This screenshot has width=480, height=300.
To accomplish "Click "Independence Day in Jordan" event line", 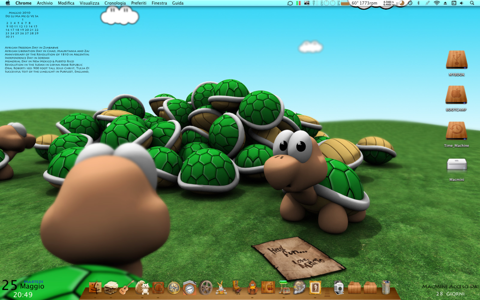I will [27, 58].
